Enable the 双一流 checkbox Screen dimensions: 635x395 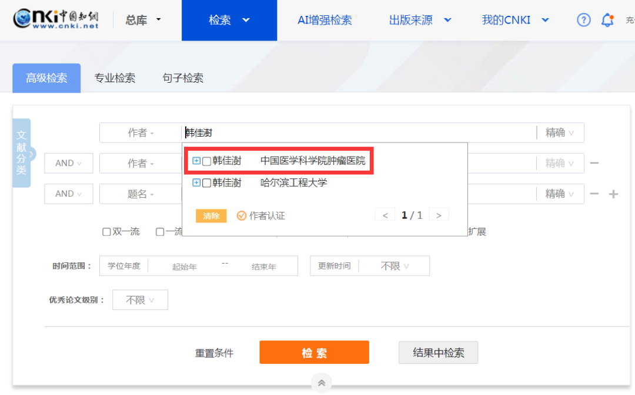point(106,232)
